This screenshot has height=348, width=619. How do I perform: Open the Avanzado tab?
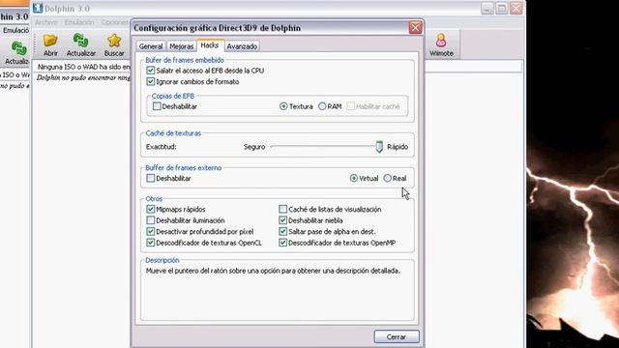[x=242, y=46]
